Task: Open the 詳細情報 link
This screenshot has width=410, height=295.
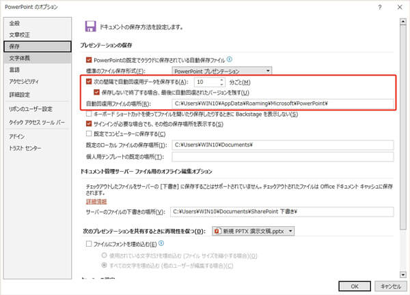Action: [96, 202]
